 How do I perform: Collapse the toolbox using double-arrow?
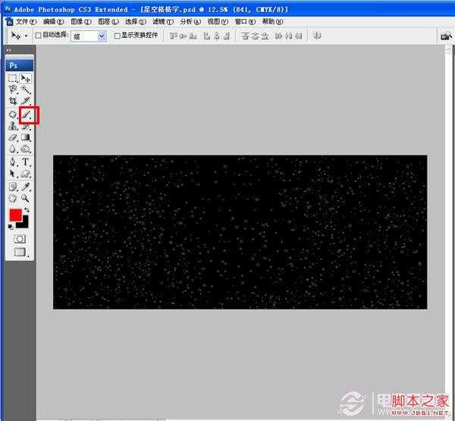click(8, 50)
